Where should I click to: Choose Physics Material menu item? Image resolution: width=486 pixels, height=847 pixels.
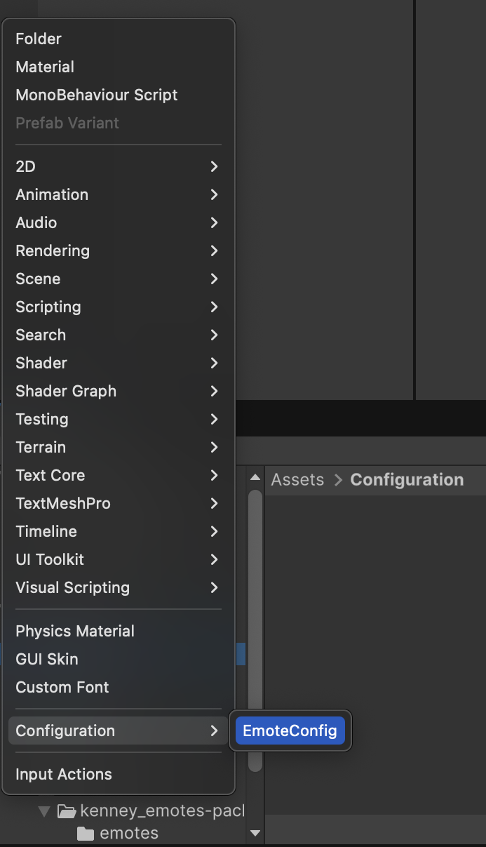(75, 632)
